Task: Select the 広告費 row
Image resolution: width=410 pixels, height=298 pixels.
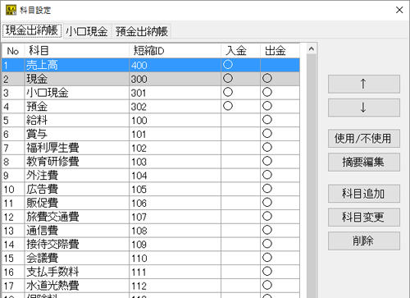Action: pyautogui.click(x=151, y=189)
